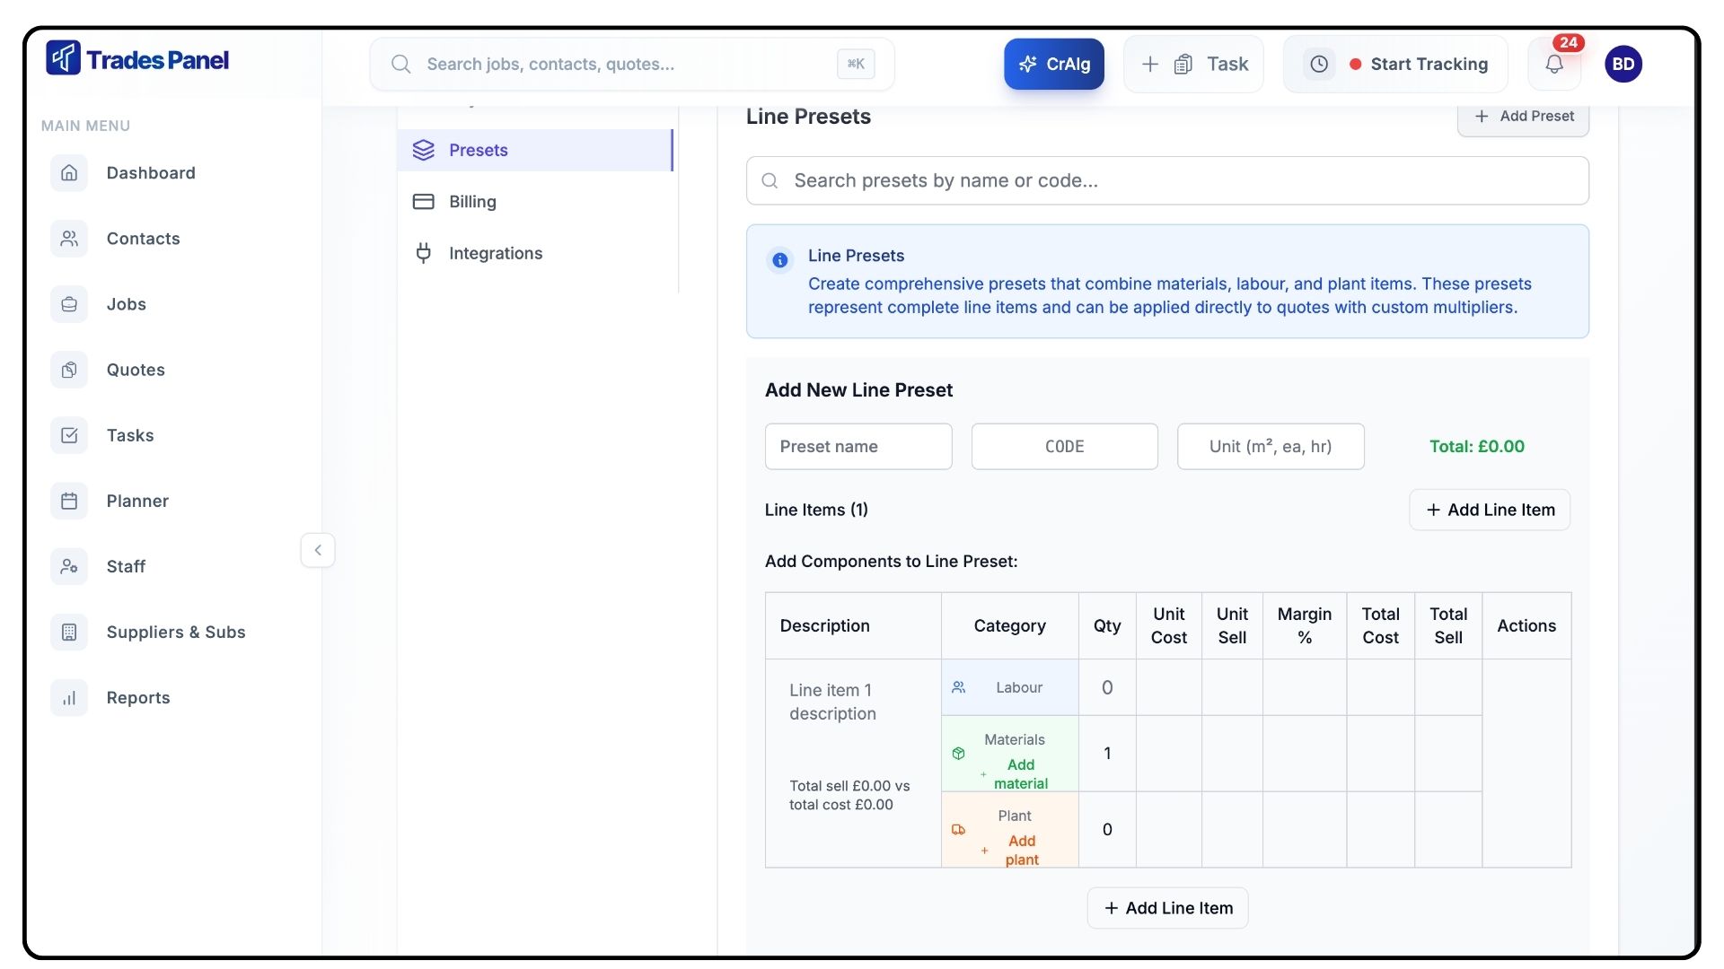Screen dimensions: 1724x969
Task: Click Add material in Materials row
Action: click(x=1020, y=773)
